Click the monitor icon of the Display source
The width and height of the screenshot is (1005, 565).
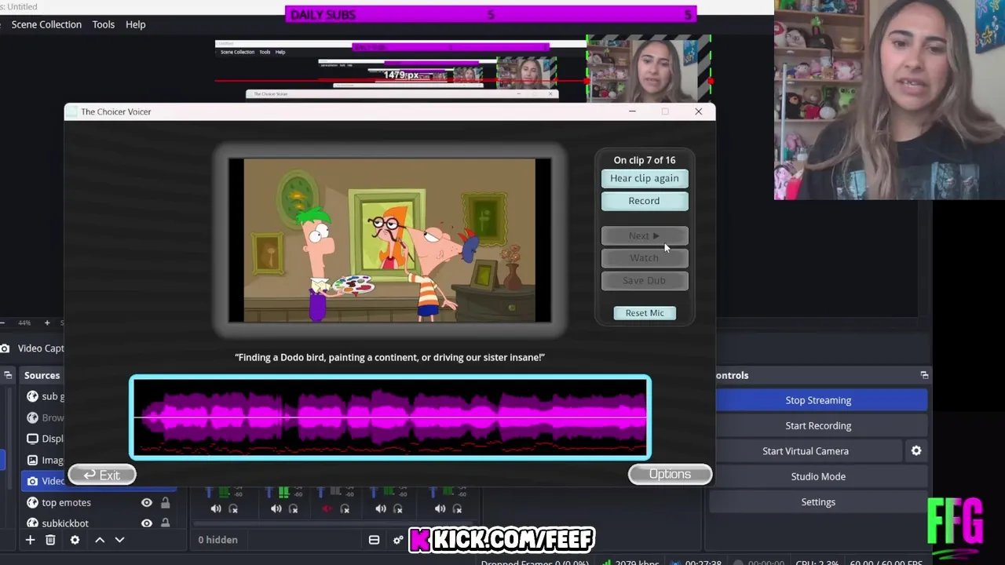(x=32, y=439)
